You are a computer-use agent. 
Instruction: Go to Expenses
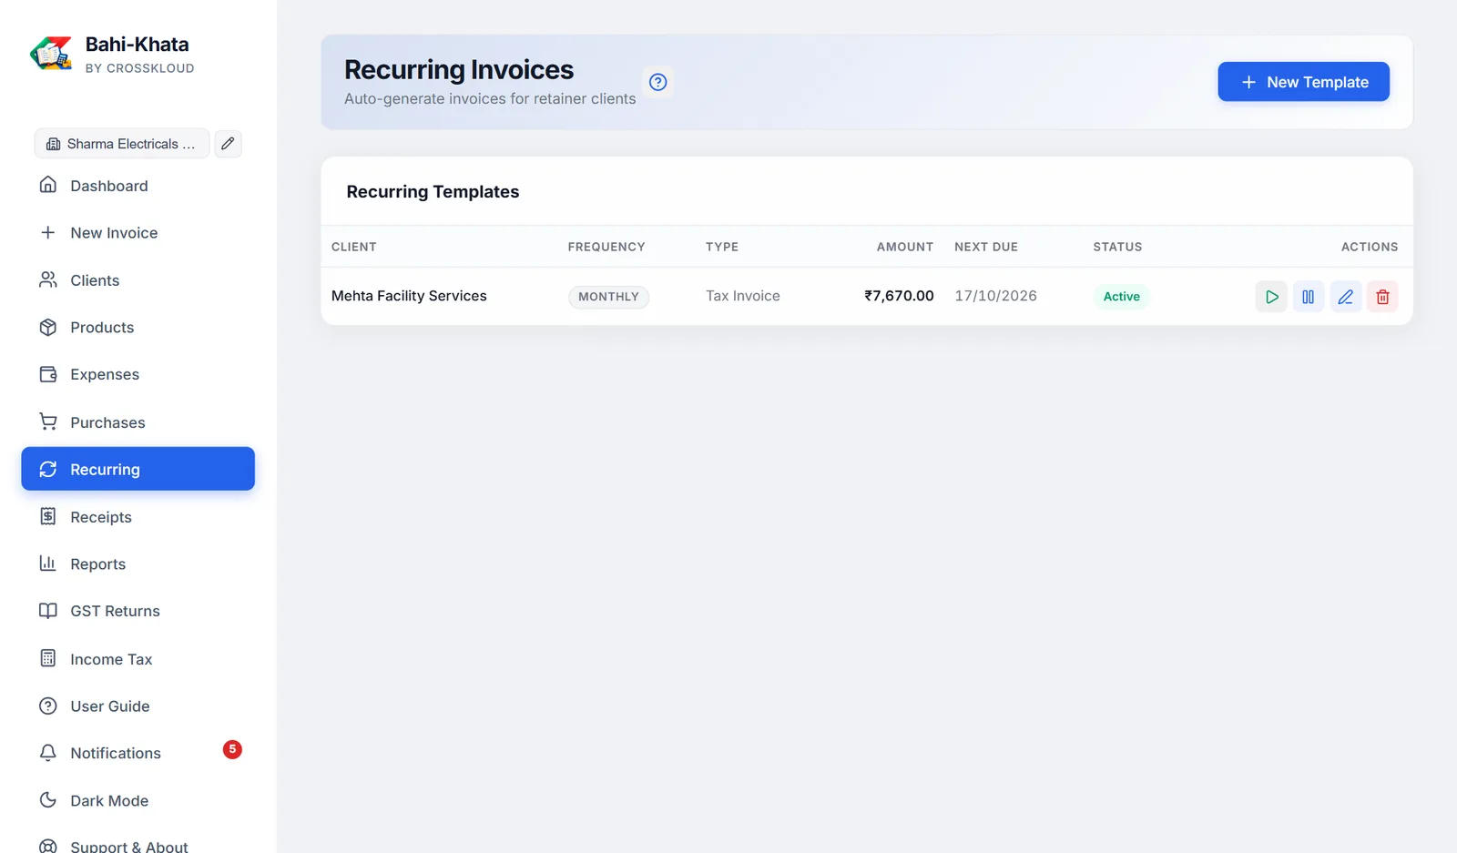(138, 374)
